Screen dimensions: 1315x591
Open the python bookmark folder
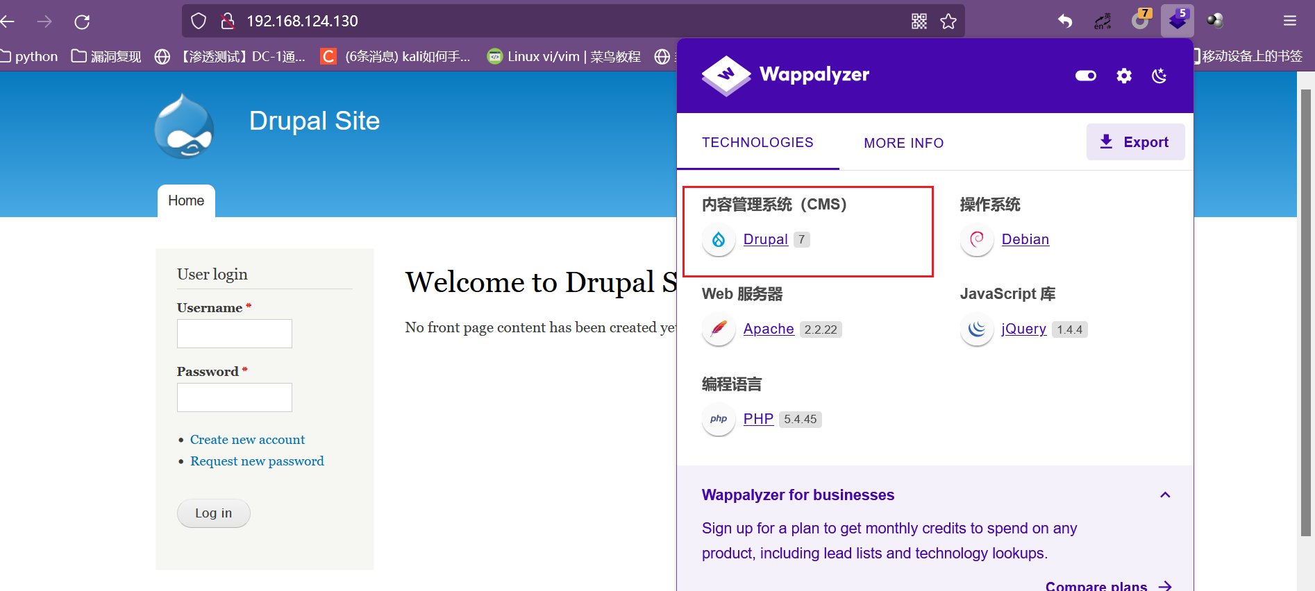pos(29,56)
